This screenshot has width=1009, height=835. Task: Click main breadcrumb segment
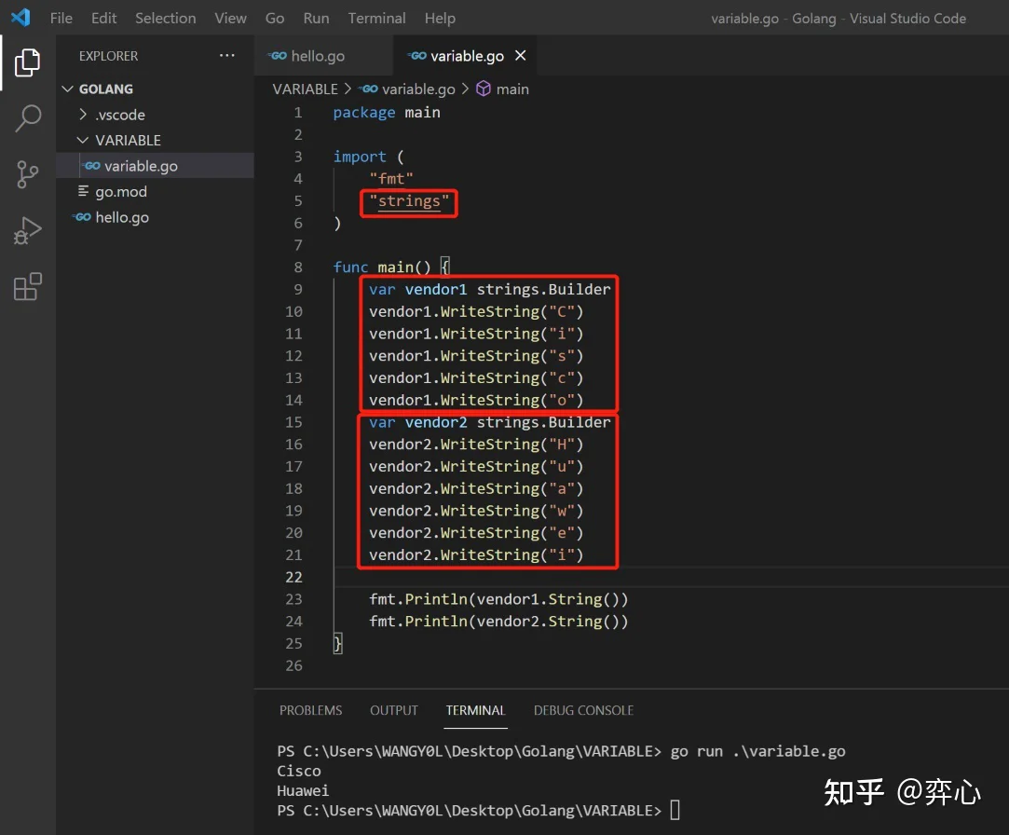(512, 89)
